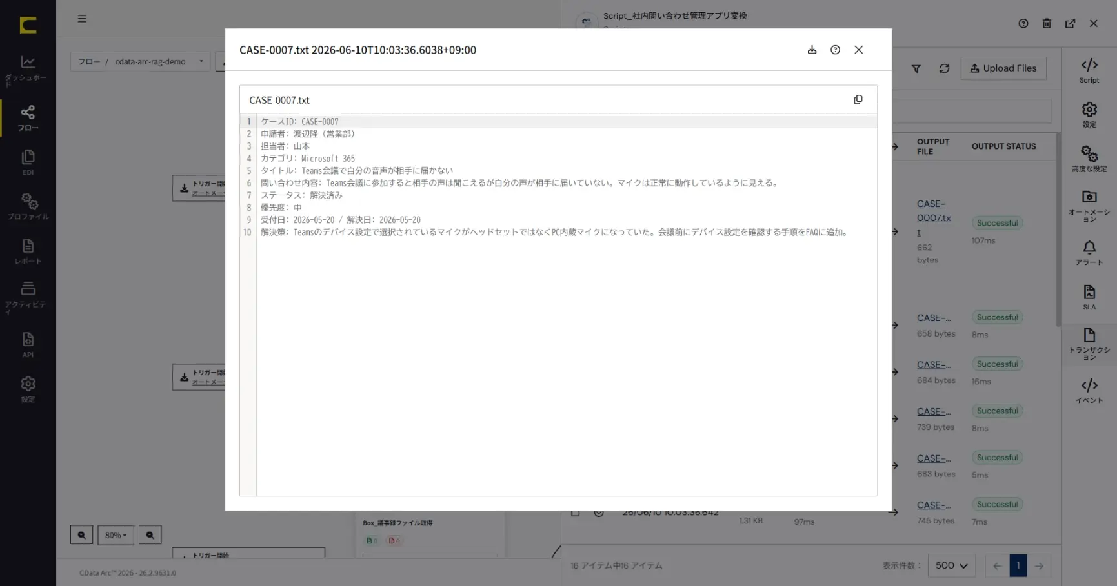The image size is (1117, 586).
Task: Open help in the file preview dialog
Action: click(835, 50)
